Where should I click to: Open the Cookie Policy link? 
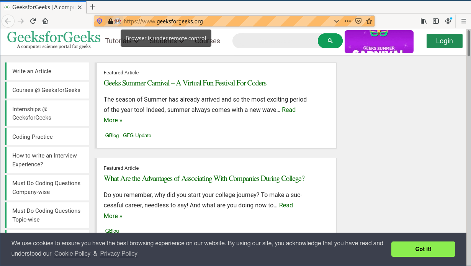pos(72,253)
